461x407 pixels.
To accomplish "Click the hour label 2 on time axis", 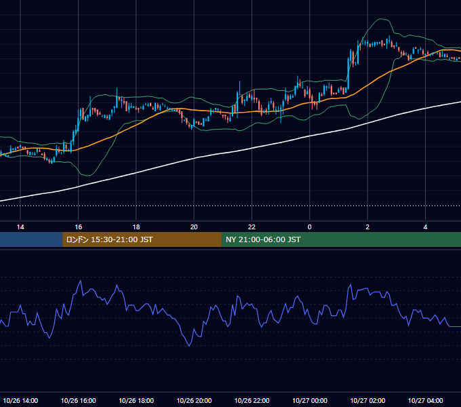I will [367, 227].
